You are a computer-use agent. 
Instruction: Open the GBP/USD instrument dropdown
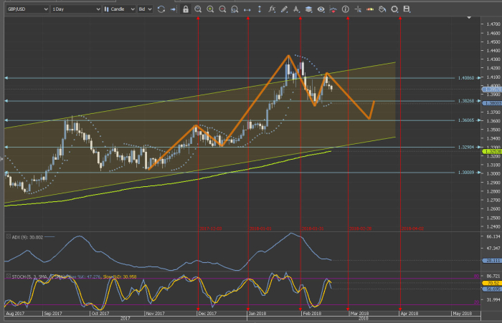[x=27, y=9]
